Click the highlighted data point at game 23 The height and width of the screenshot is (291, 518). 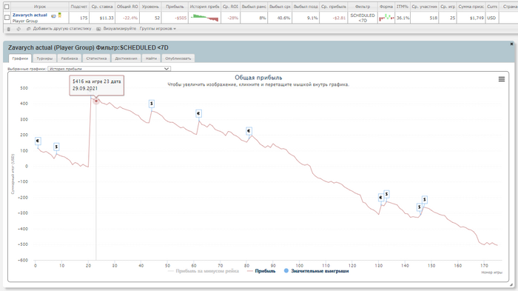click(96, 101)
